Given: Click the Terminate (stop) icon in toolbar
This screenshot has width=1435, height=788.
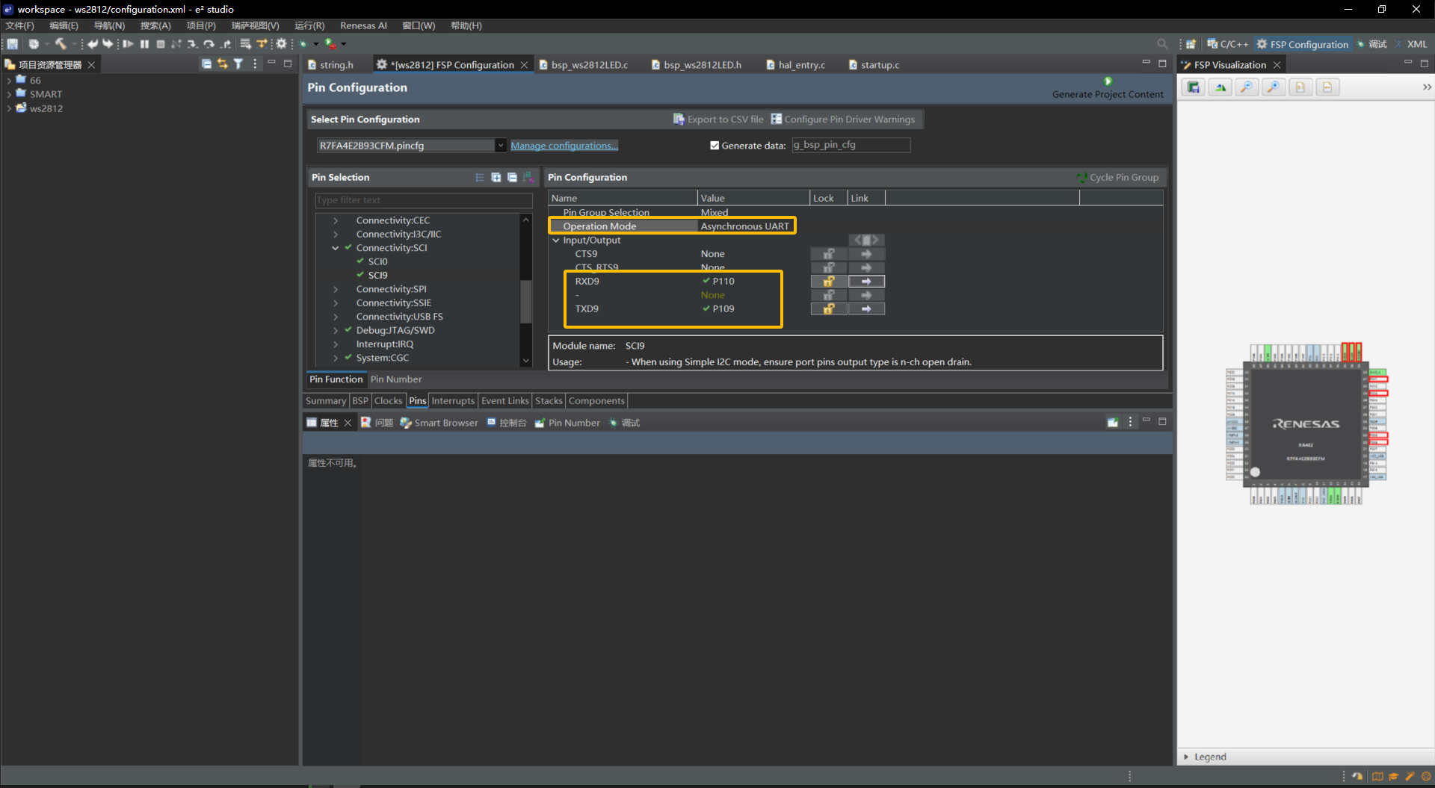Looking at the screenshot, I should [x=161, y=44].
